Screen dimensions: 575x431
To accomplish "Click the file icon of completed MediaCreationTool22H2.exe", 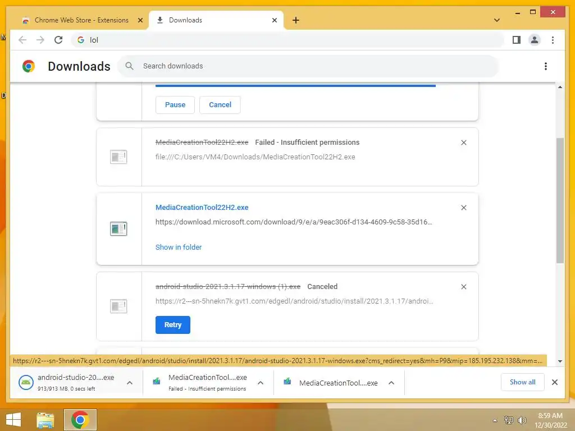I will [118, 229].
